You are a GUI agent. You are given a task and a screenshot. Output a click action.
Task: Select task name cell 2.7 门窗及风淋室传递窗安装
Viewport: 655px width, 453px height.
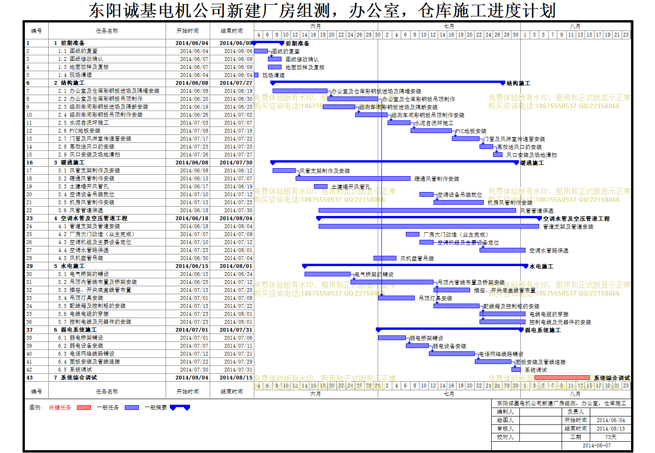107,139
